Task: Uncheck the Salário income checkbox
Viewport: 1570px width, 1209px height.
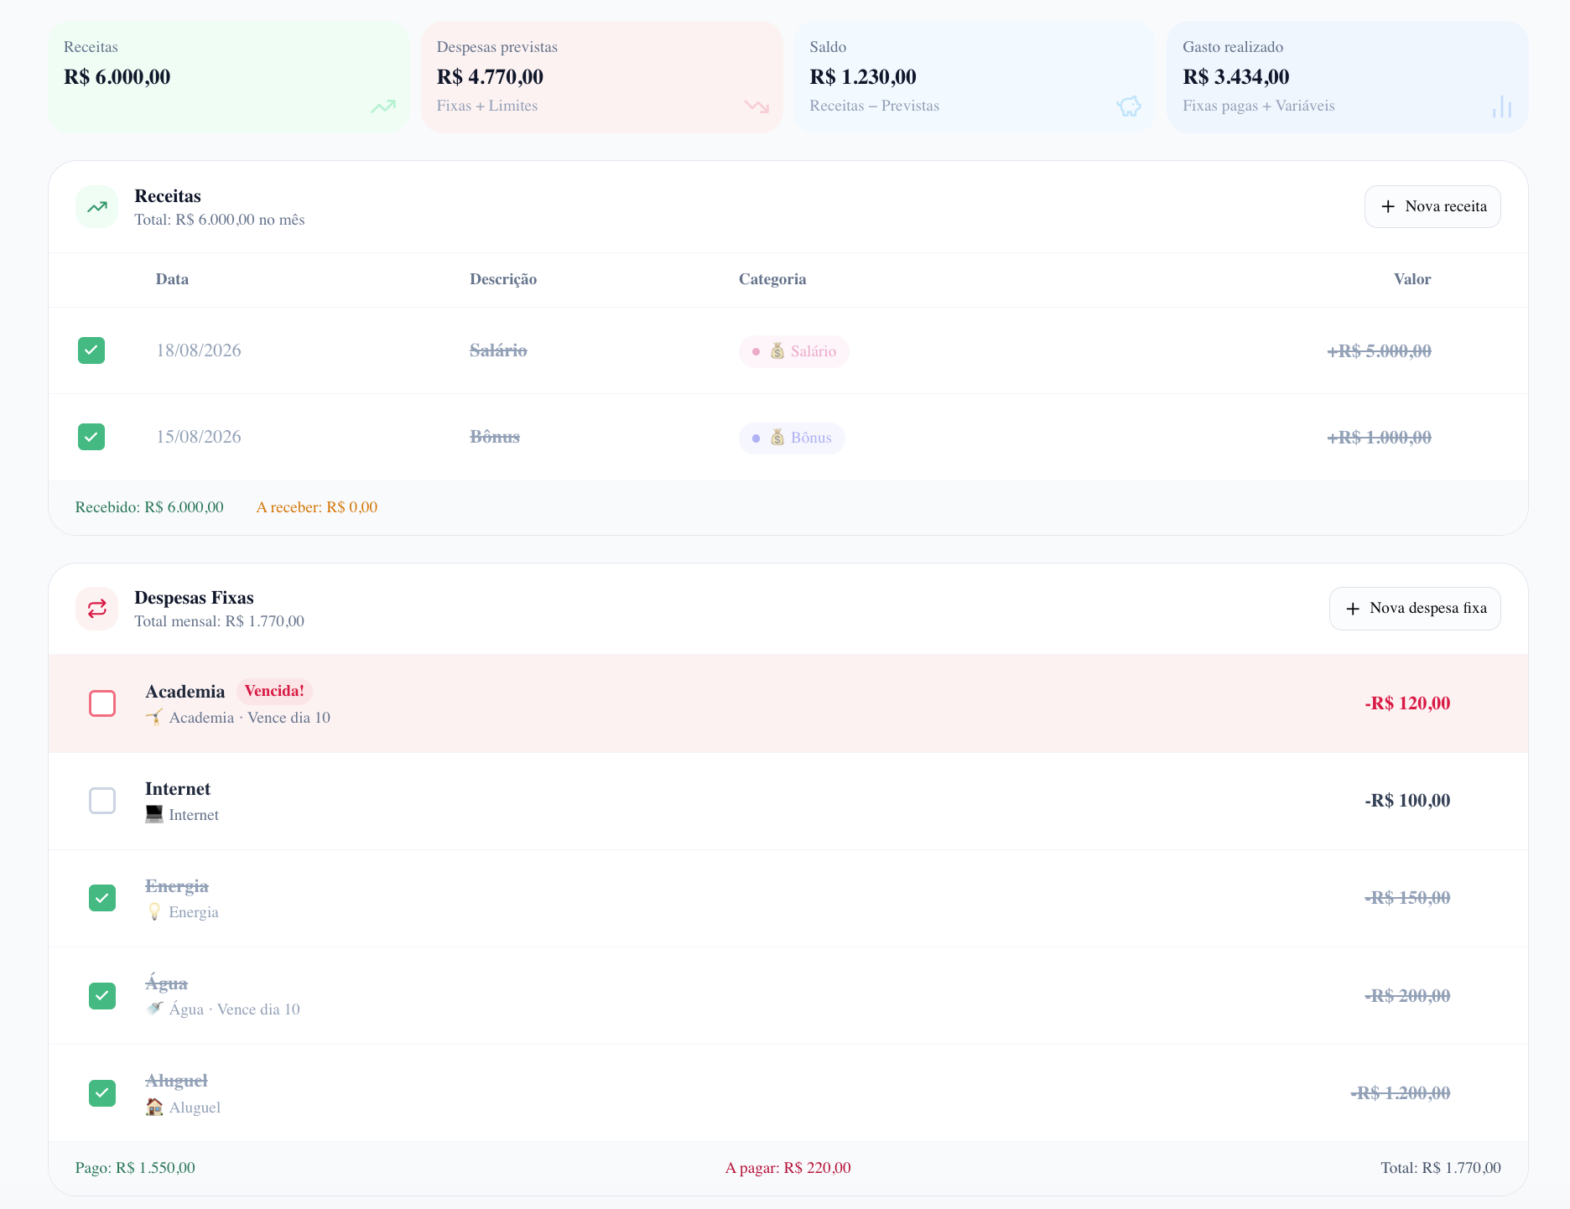Action: coord(91,350)
